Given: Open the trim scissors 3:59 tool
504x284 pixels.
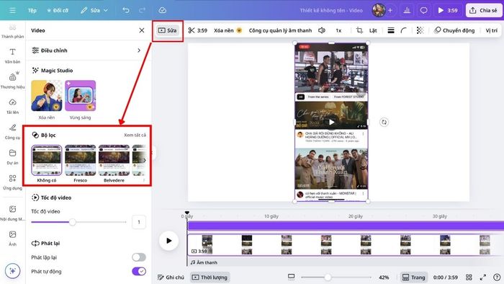Looking at the screenshot, I should [198, 30].
